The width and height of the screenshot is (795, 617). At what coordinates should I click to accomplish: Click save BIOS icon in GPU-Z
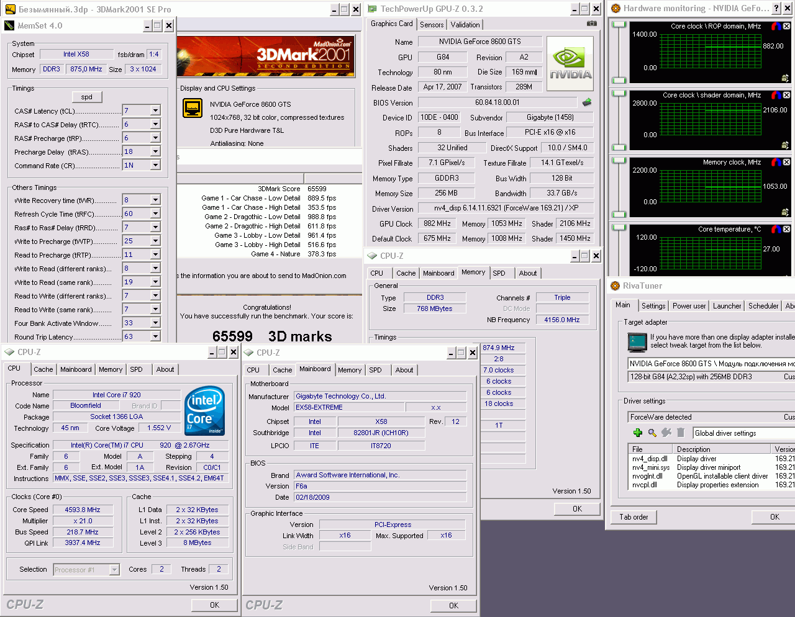coord(586,102)
